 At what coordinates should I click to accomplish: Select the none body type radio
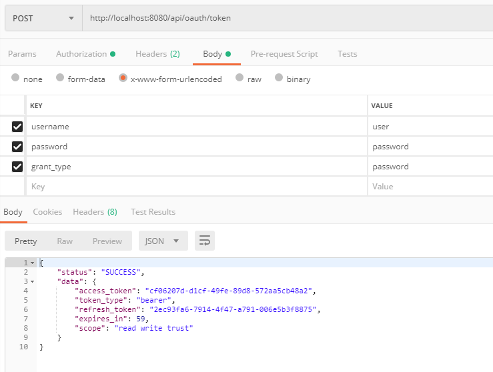point(15,78)
